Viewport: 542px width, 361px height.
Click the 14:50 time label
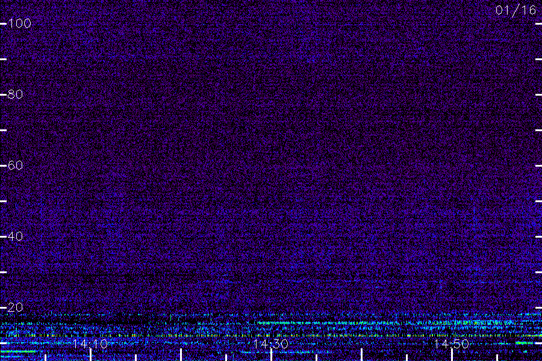tap(452, 344)
